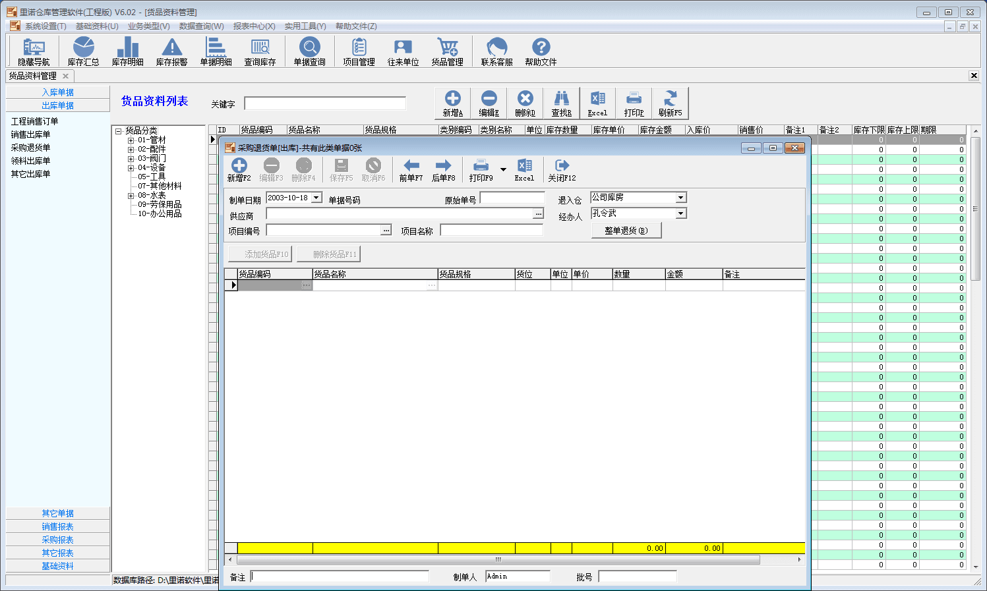Click 刷新F5 refresh icon
Screen dimensions: 987x591
[x=670, y=103]
